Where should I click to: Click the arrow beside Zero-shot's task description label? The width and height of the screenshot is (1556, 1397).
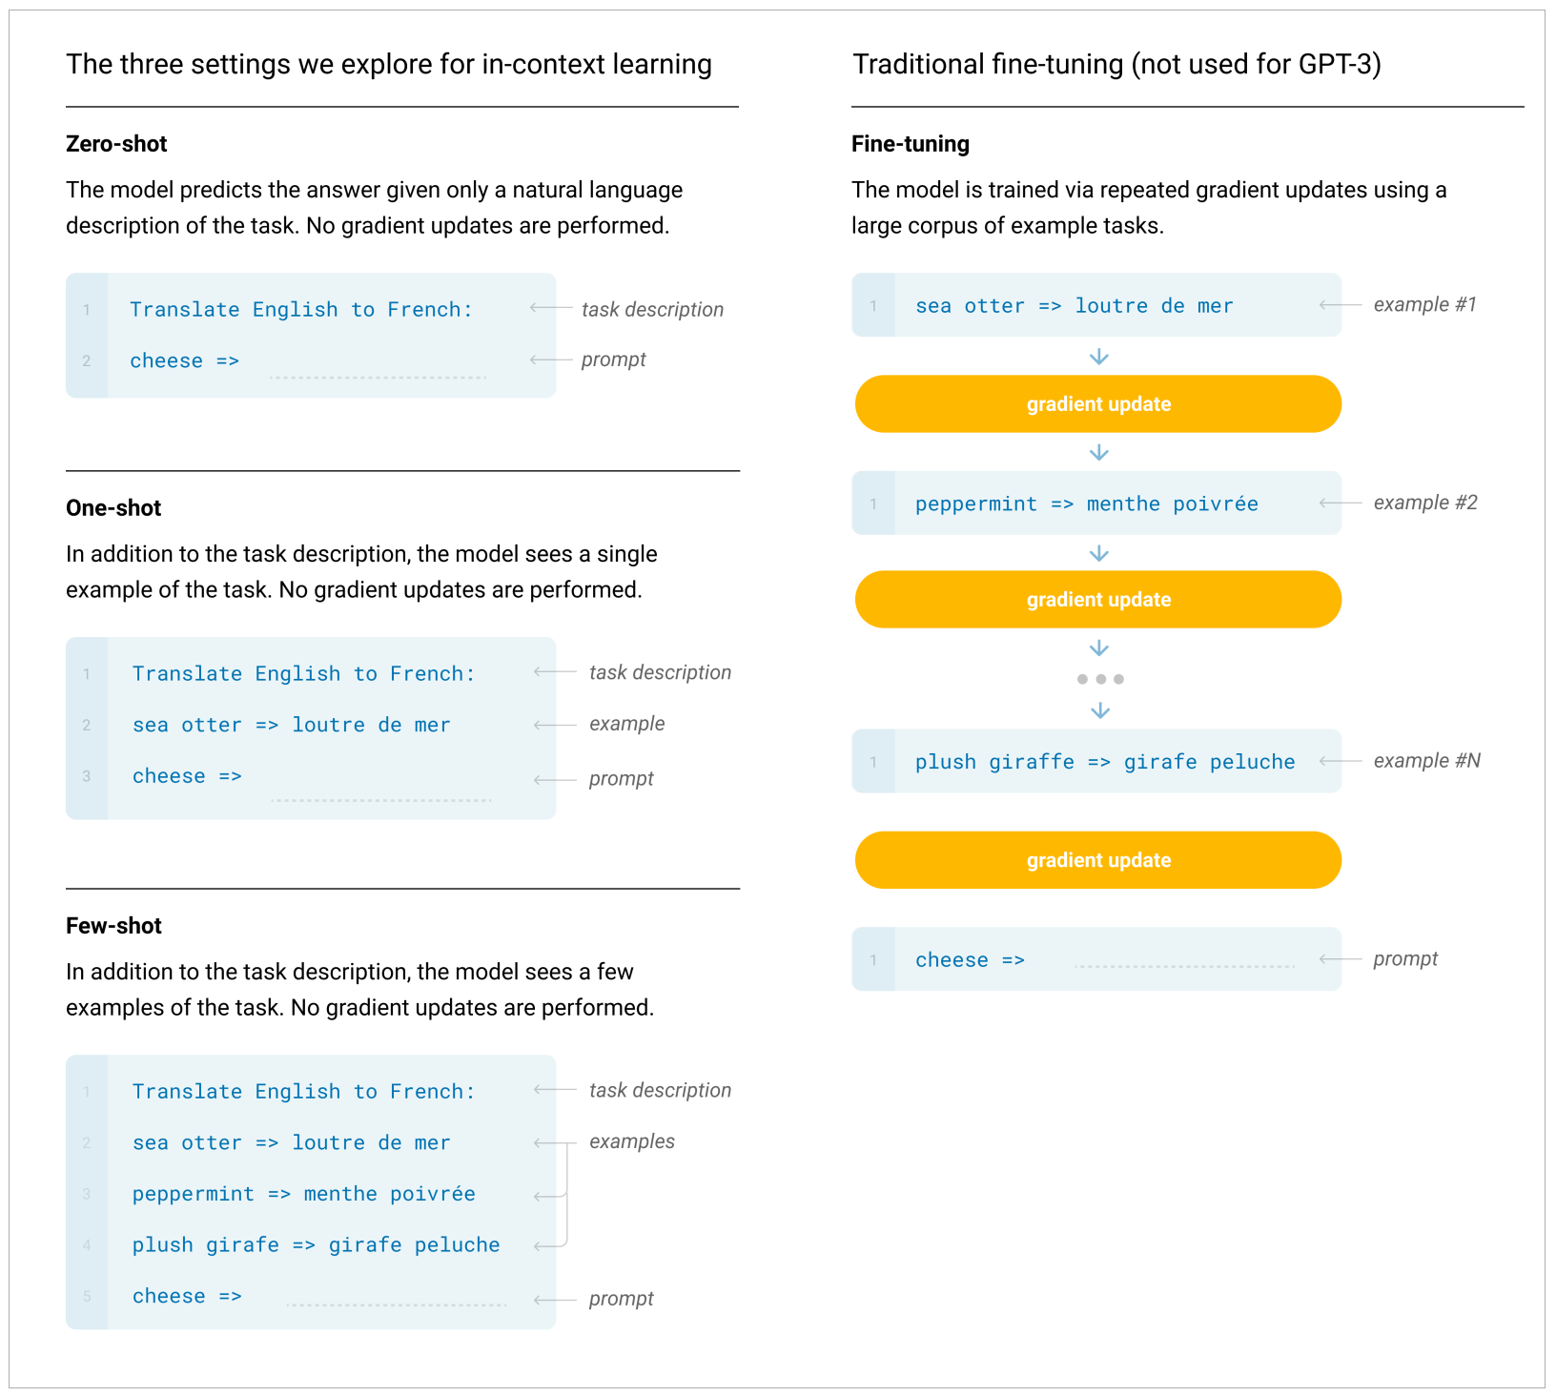click(550, 308)
